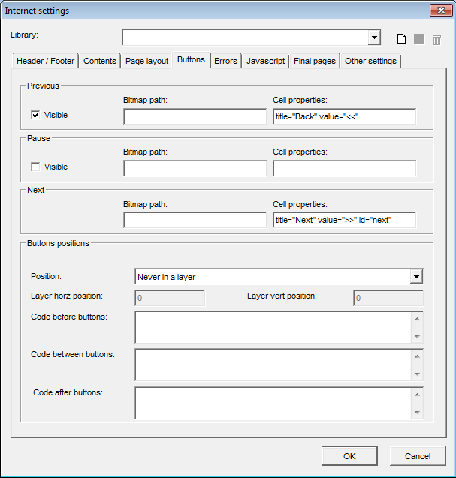Screen dimensions: 456x478
Task: Click the new library page icon
Action: point(402,39)
